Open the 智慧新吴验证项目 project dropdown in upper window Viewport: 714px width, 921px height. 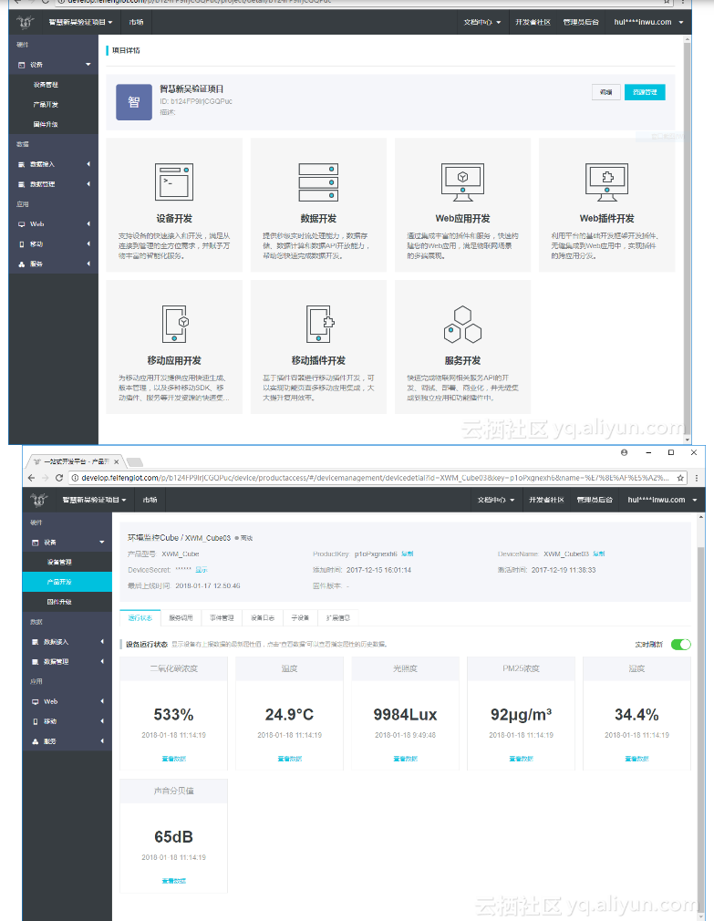[x=80, y=22]
